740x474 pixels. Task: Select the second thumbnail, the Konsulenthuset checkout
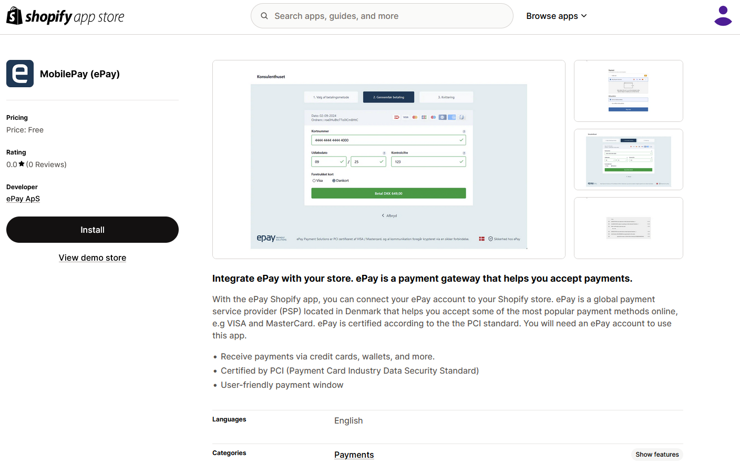tap(629, 159)
